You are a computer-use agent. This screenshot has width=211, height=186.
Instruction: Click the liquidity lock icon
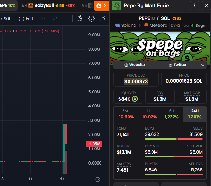click(135, 99)
